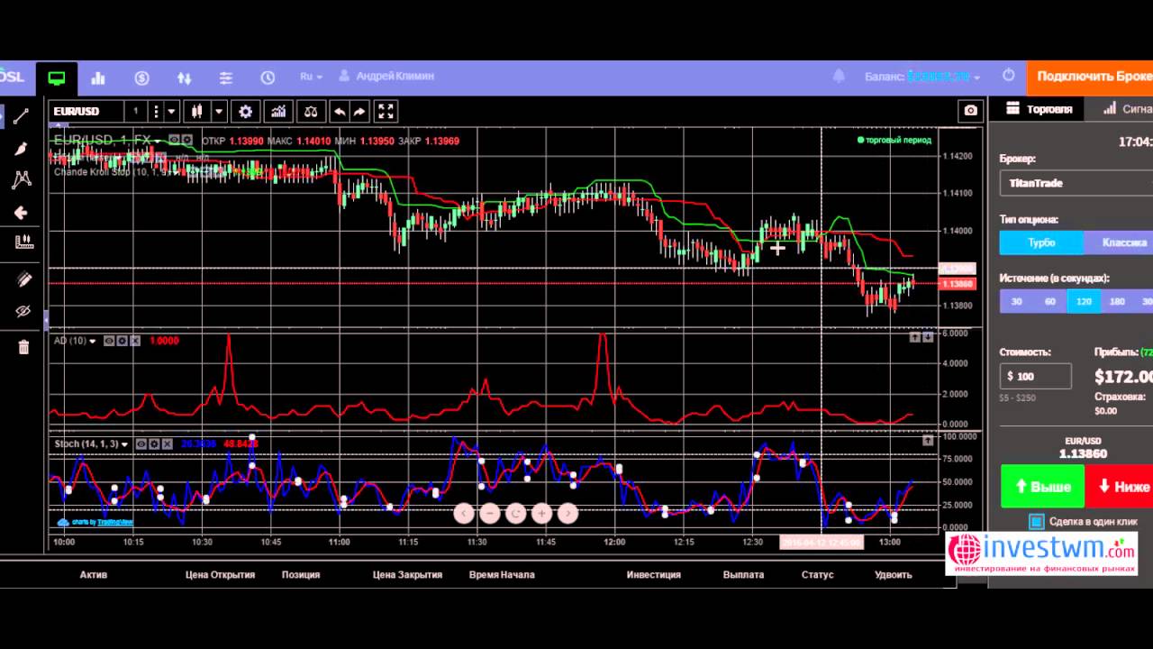Select 120 seconds expiry
The image size is (1153, 649).
point(1084,301)
